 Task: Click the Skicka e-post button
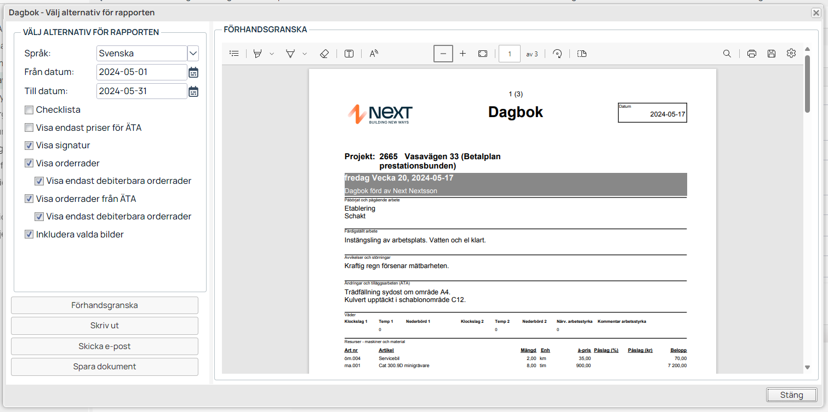coord(105,346)
